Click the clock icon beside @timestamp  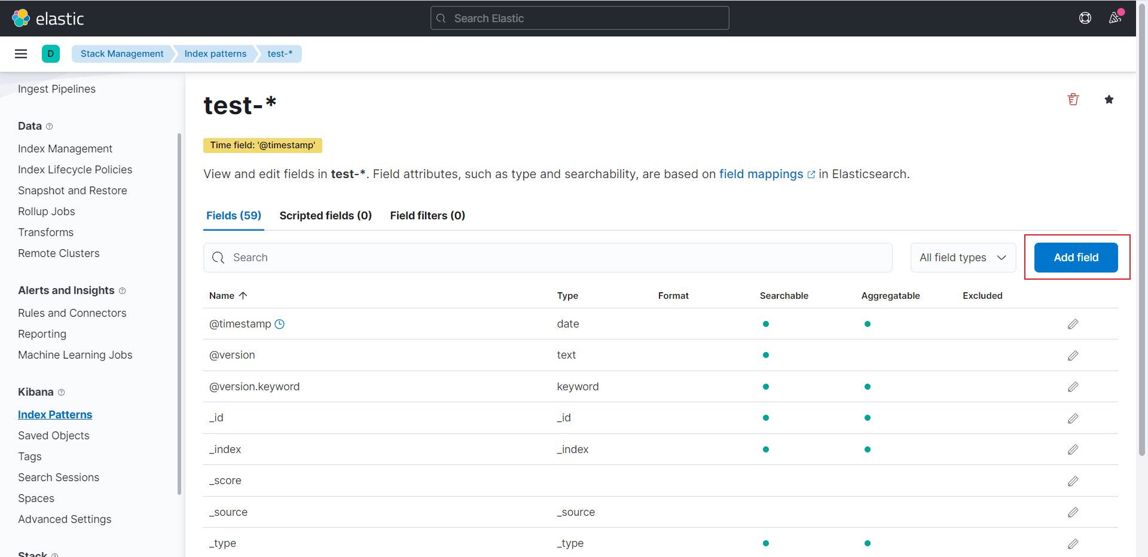click(279, 324)
